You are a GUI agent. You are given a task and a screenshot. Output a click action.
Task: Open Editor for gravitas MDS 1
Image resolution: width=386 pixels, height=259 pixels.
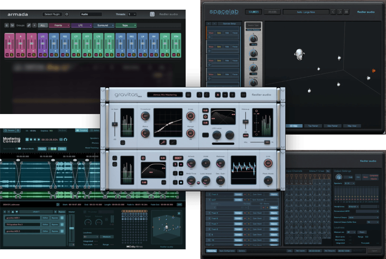tap(45, 218)
